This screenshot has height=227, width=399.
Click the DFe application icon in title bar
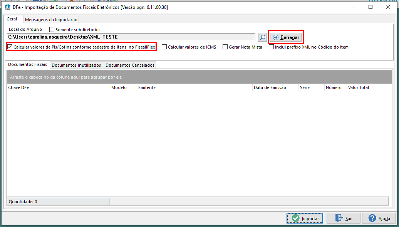click(x=8, y=7)
